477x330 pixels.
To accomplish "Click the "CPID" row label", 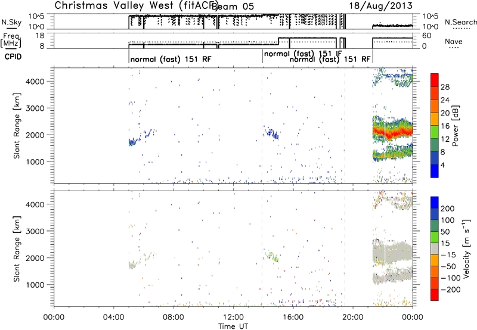I will pos(13,57).
